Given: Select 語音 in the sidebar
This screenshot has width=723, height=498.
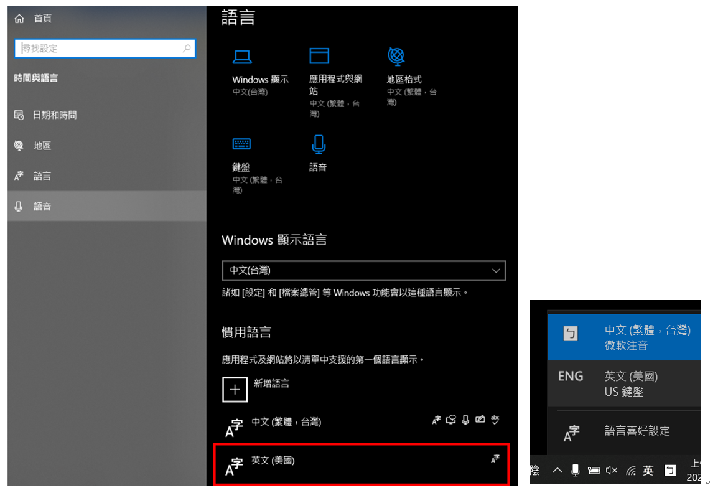Looking at the screenshot, I should (x=42, y=207).
